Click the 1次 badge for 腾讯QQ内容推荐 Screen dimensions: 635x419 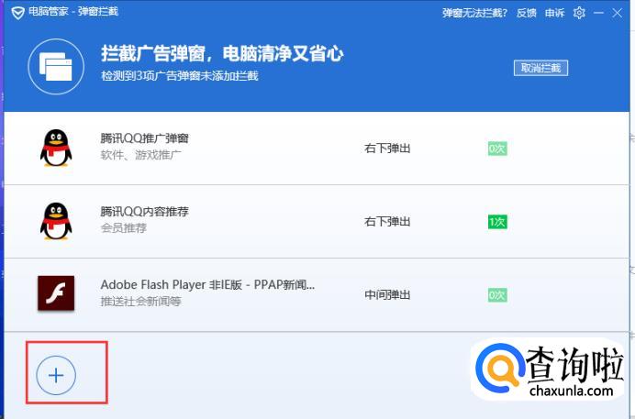click(x=497, y=222)
